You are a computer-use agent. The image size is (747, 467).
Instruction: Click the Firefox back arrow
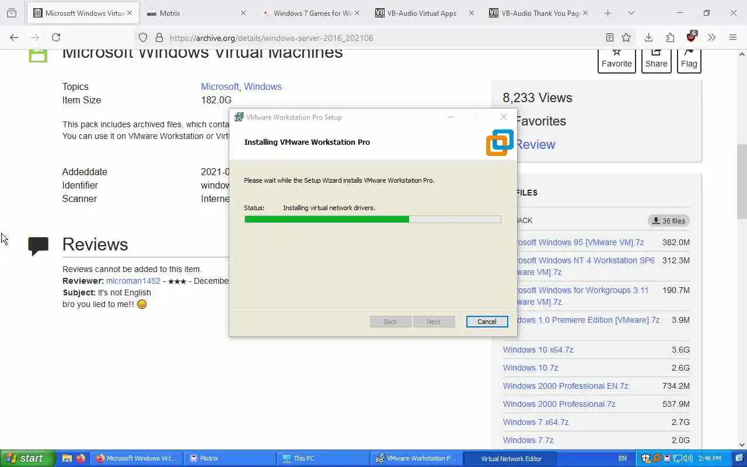pyautogui.click(x=14, y=37)
